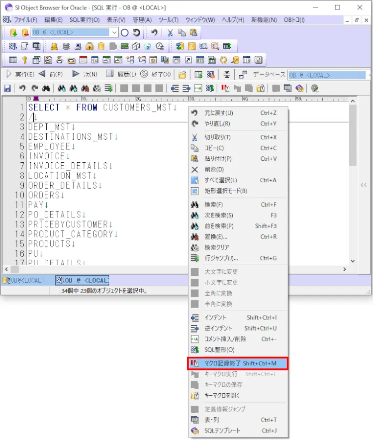Open the 新機能(N) menu
373x441 pixels.
tap(264, 20)
